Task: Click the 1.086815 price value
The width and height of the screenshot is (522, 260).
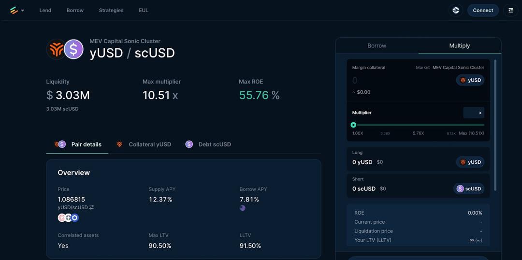Action: coord(71,200)
